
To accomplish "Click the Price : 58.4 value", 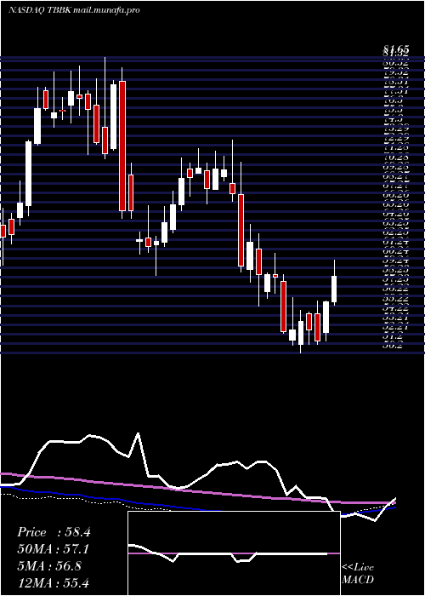I will tap(54, 532).
